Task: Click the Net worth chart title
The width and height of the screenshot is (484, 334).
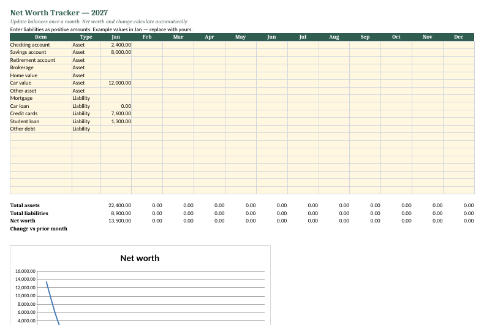Action: pos(140,258)
